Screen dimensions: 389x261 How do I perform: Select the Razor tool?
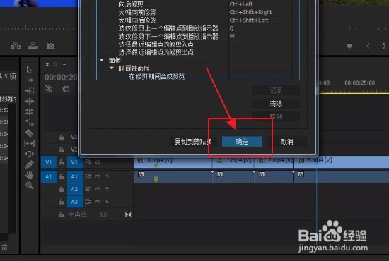tap(29, 133)
